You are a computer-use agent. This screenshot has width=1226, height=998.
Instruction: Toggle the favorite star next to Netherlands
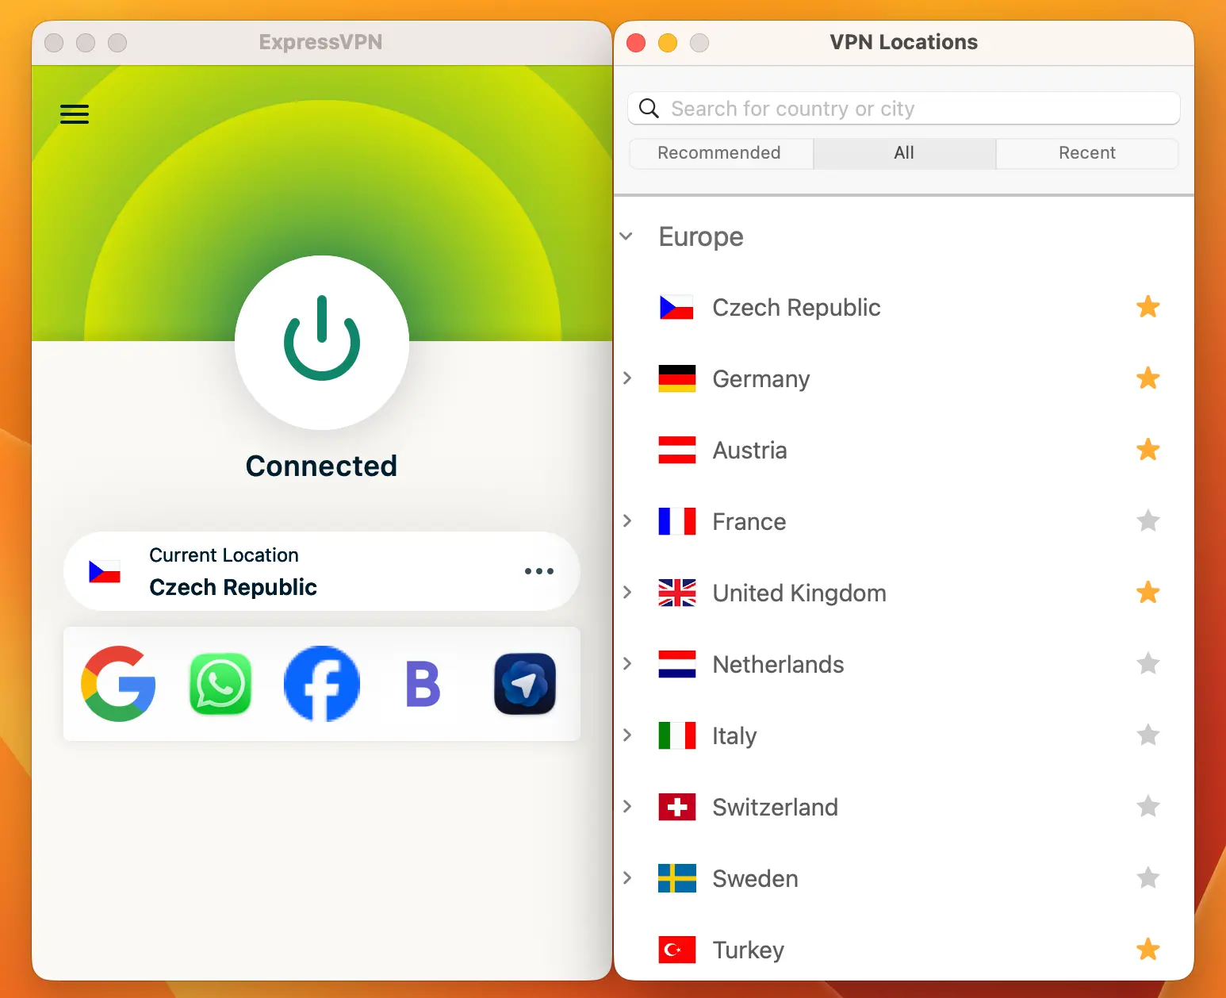[x=1147, y=664]
